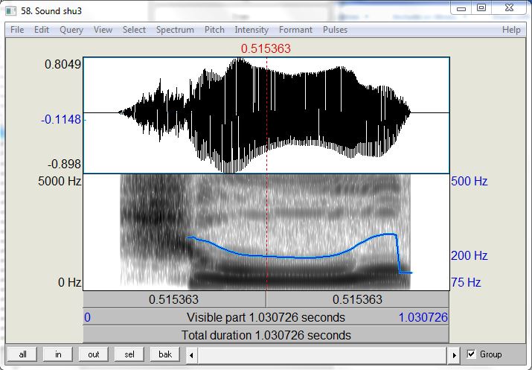
Task: Open the Spectrum menu
Action: (175, 30)
